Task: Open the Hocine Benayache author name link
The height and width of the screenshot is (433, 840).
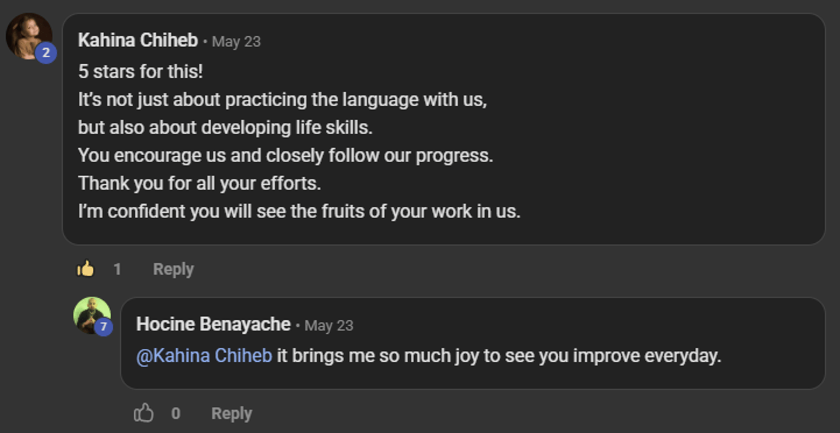Action: coord(213,325)
